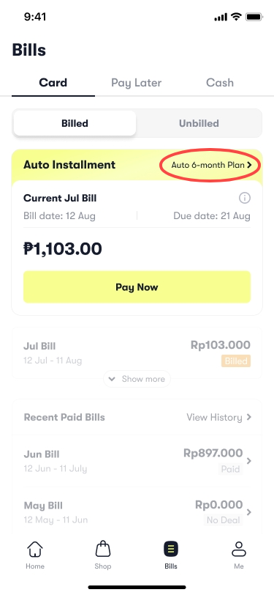Open View History link
The image size is (274, 595).
click(x=218, y=417)
